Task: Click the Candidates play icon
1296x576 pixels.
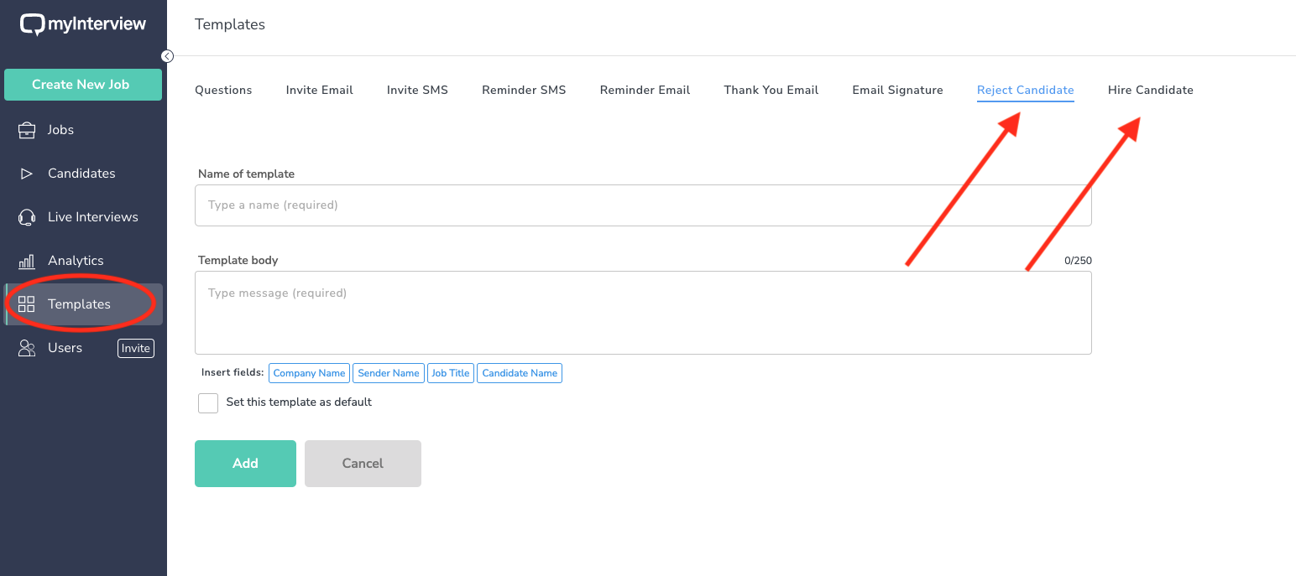Action: (27, 174)
